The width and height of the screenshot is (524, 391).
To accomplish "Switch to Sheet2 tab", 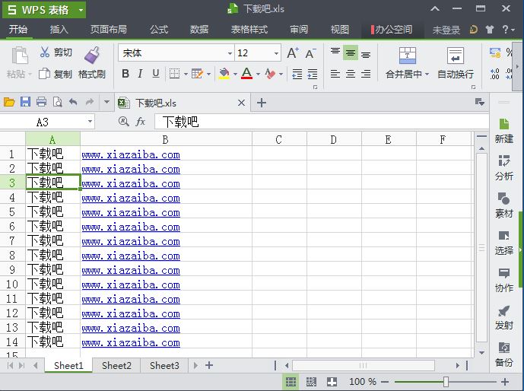I will (x=116, y=366).
